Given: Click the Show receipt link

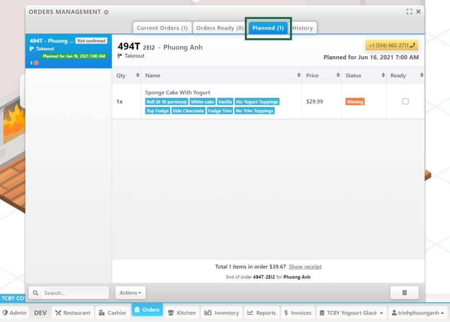Looking at the screenshot, I should [x=305, y=267].
